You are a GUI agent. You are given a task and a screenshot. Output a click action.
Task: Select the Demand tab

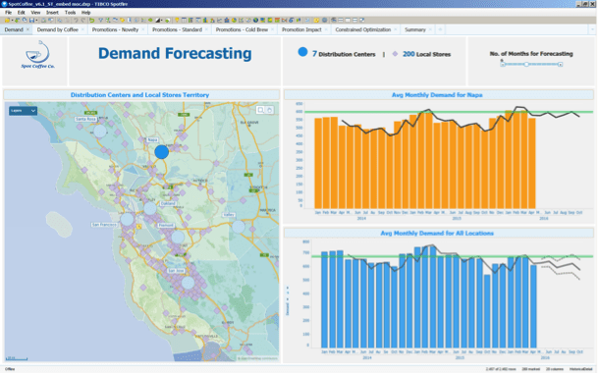[14, 29]
